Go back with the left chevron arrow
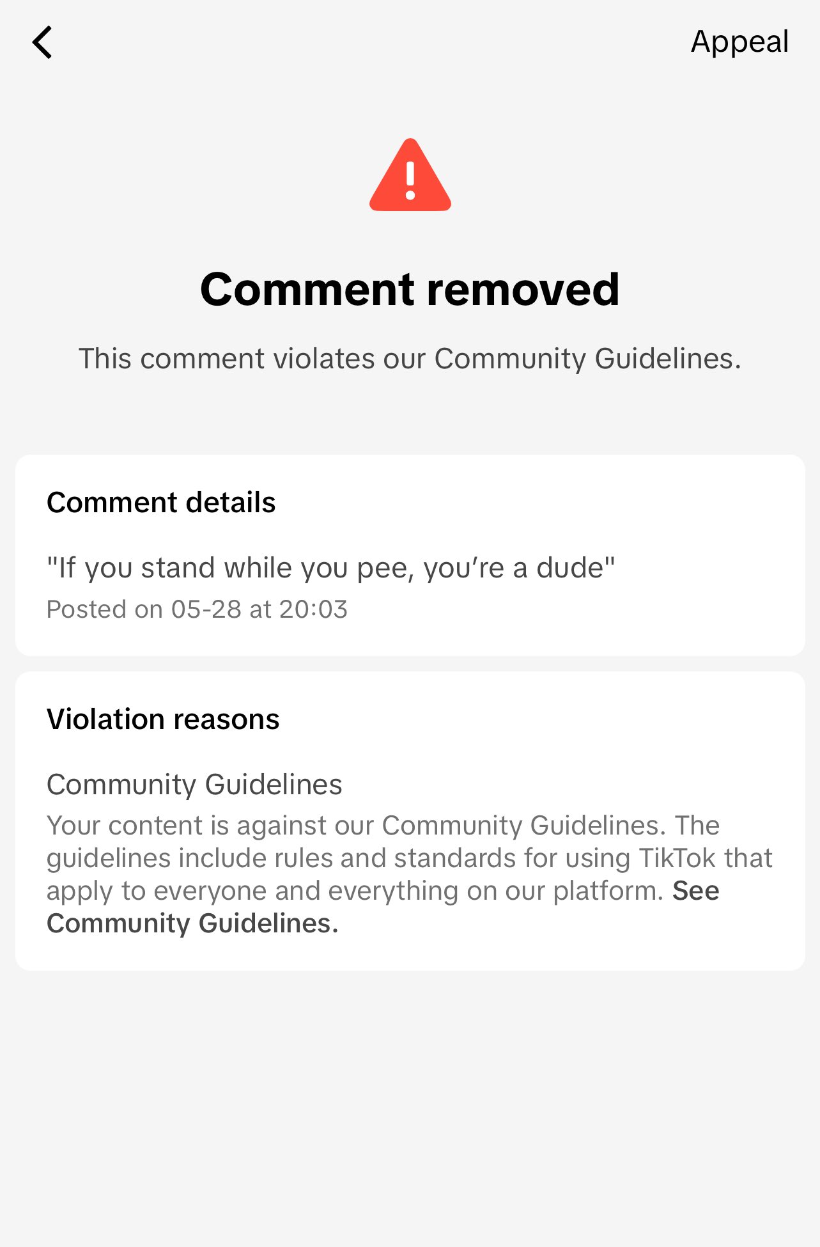Image resolution: width=820 pixels, height=1247 pixels. pos(42,43)
